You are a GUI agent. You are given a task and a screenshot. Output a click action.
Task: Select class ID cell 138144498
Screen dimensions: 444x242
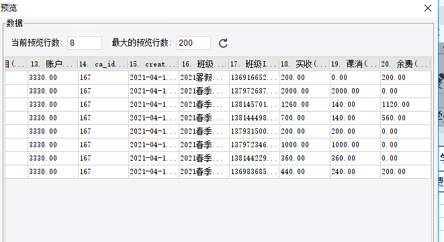(x=255, y=118)
